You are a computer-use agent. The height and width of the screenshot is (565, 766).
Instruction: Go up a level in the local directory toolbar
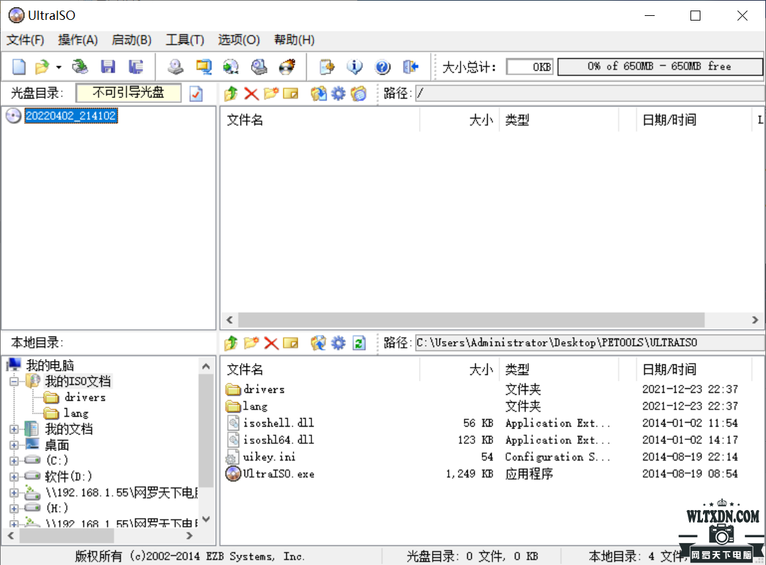tap(231, 343)
